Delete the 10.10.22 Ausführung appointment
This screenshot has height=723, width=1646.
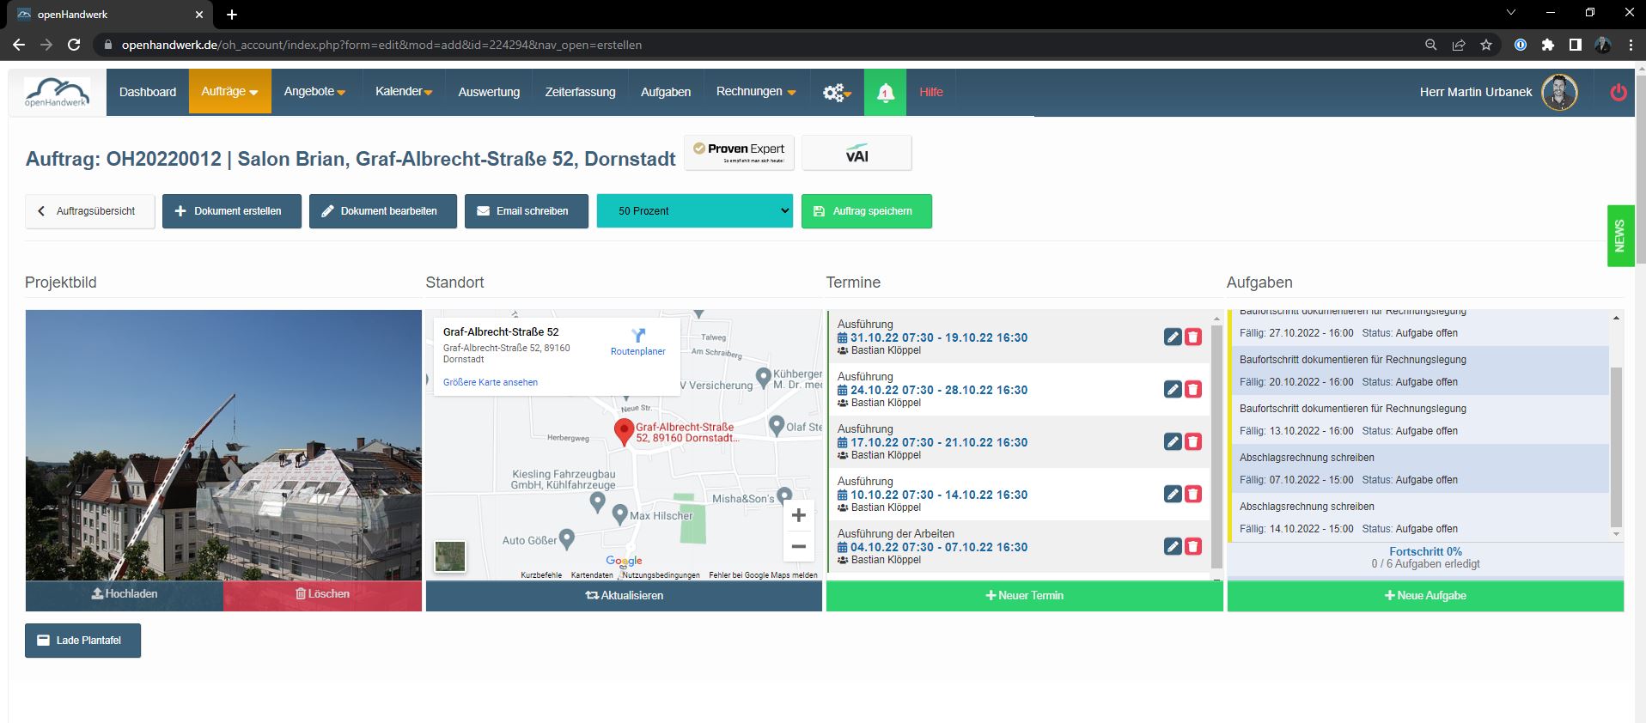1193,494
